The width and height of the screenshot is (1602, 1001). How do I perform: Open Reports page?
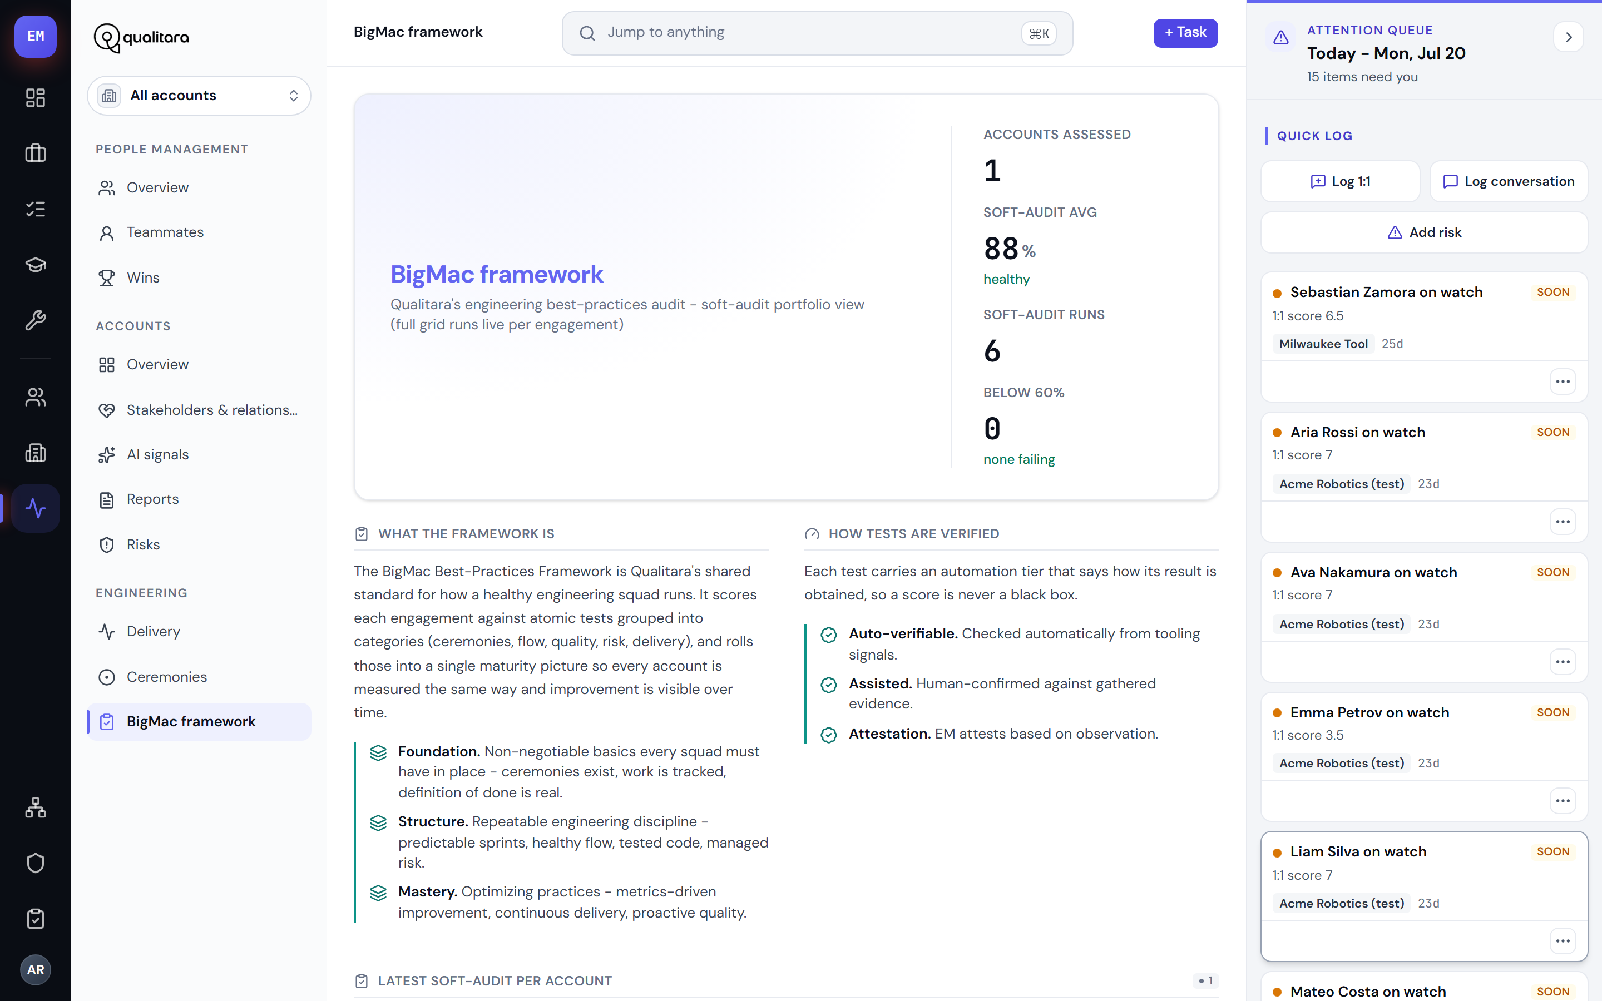coord(199,500)
